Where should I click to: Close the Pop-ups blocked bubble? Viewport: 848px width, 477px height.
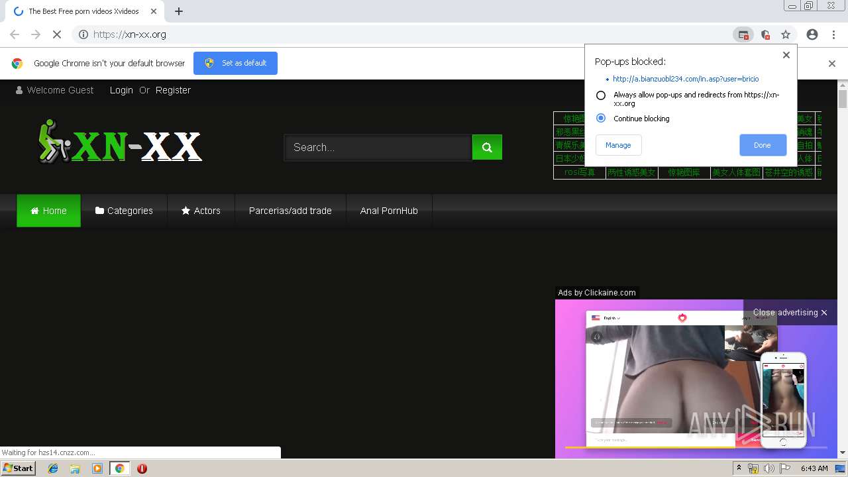pos(786,55)
